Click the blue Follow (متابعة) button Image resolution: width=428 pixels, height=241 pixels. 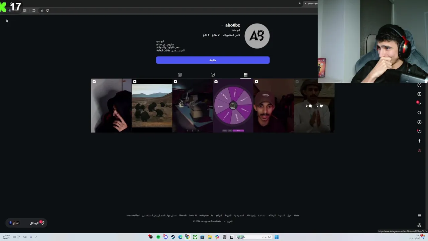coord(213,60)
